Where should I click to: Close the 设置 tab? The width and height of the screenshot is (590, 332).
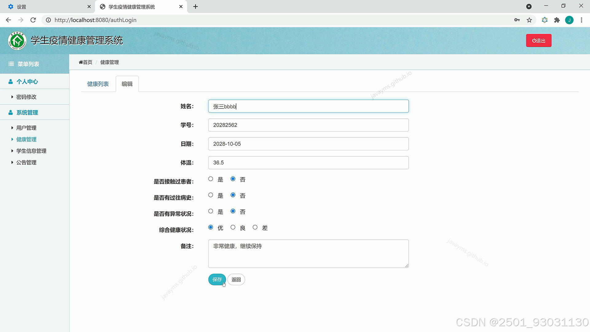pos(89,6)
